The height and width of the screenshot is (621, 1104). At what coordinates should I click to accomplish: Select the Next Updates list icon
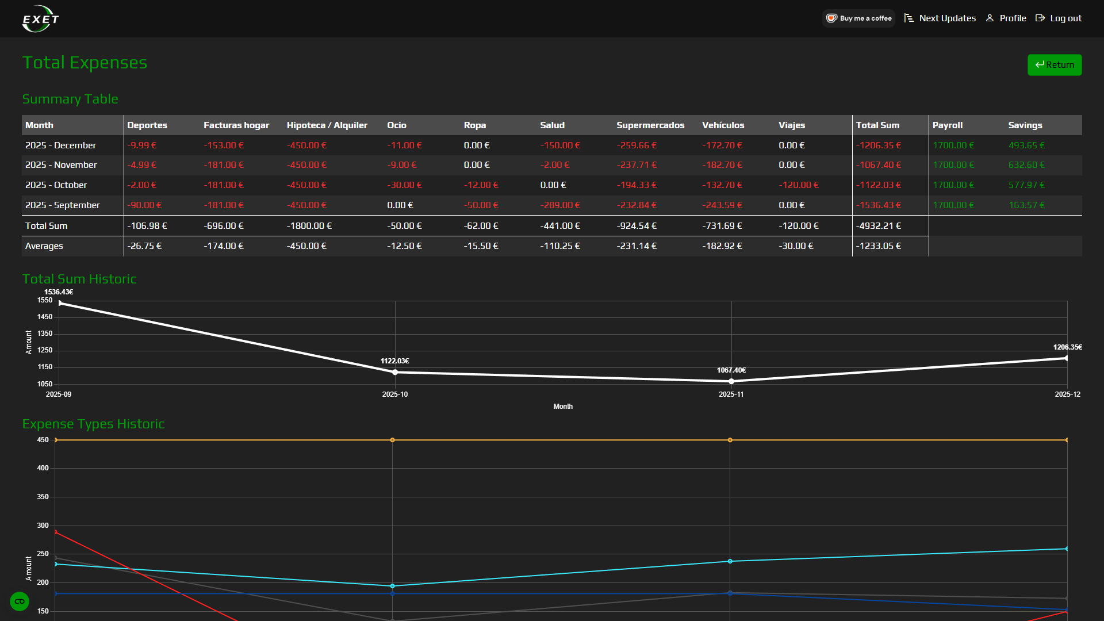click(x=908, y=18)
